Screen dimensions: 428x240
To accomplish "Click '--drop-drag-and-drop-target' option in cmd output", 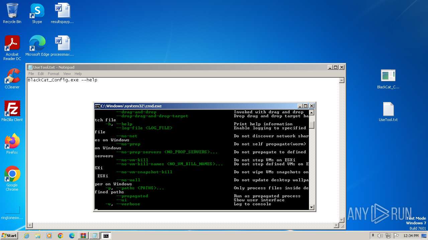I will (152, 116).
